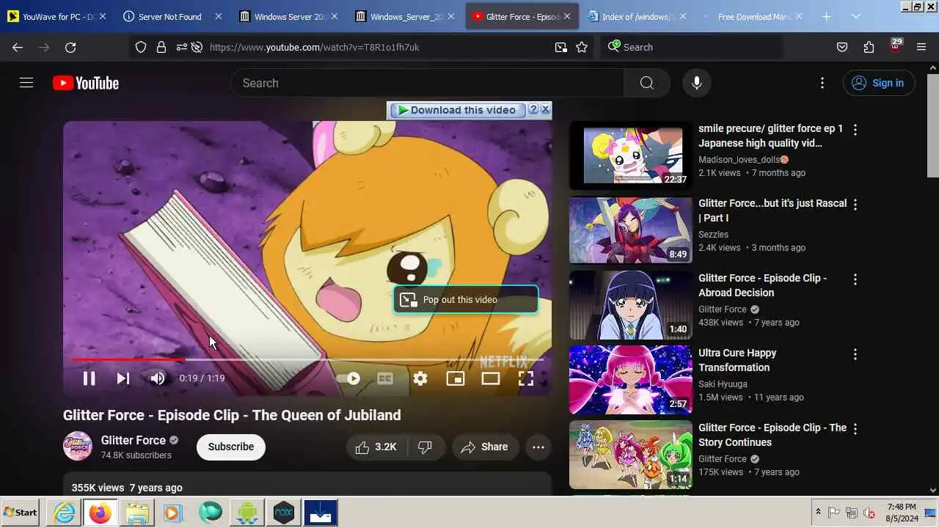Viewport: 939px width, 528px height.
Task: Open Windows Explorer folder on taskbar
Action: (x=136, y=512)
